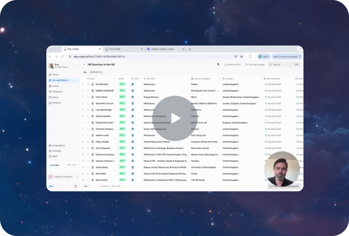This screenshot has height=236, width=349.
Task: Favourite Gail Lamont with the star
Action: point(88,180)
